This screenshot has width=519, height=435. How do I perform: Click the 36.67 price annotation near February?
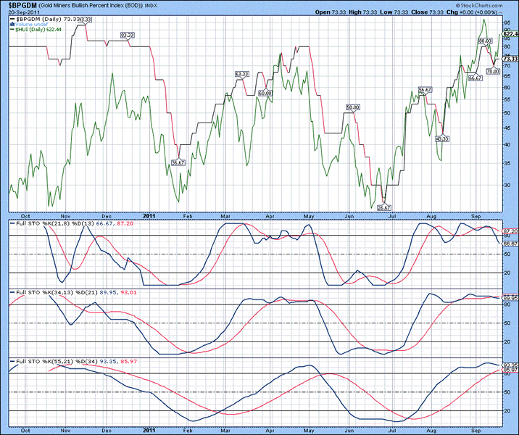[x=178, y=162]
